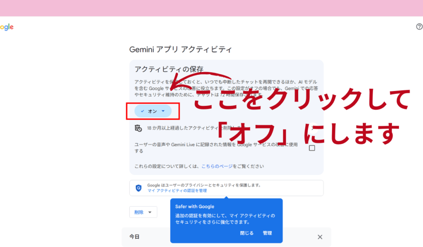Click the caret arrow next to オン

tap(163, 111)
